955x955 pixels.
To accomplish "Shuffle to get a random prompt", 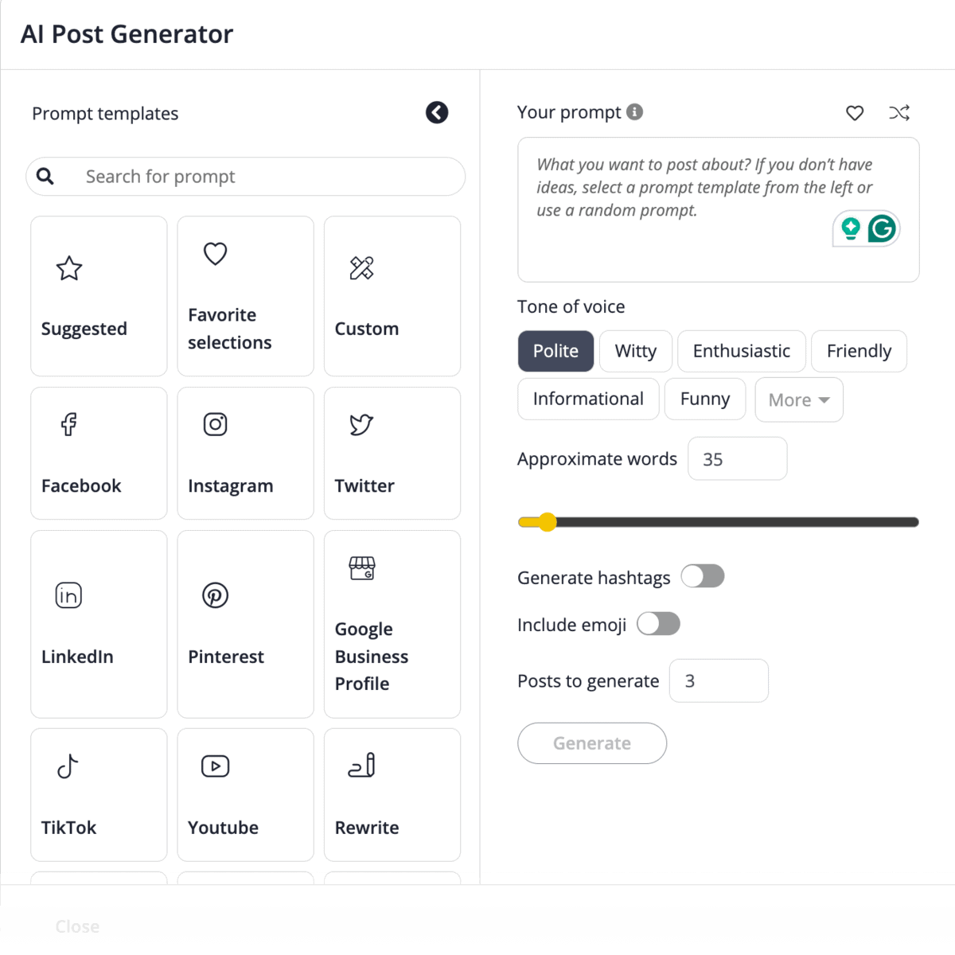I will pos(899,113).
